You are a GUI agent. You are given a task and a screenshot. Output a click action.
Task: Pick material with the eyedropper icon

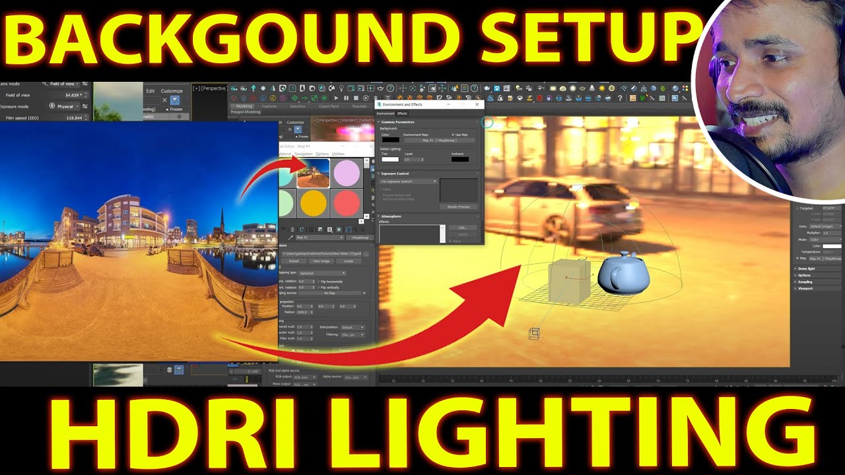(x=291, y=237)
